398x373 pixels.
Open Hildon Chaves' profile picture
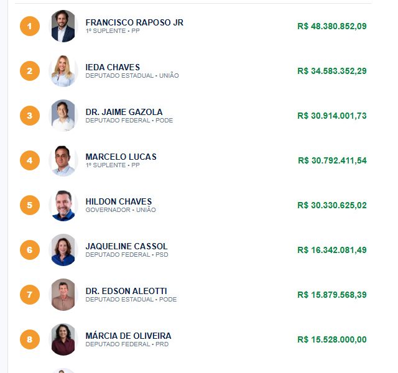pyautogui.click(x=63, y=205)
